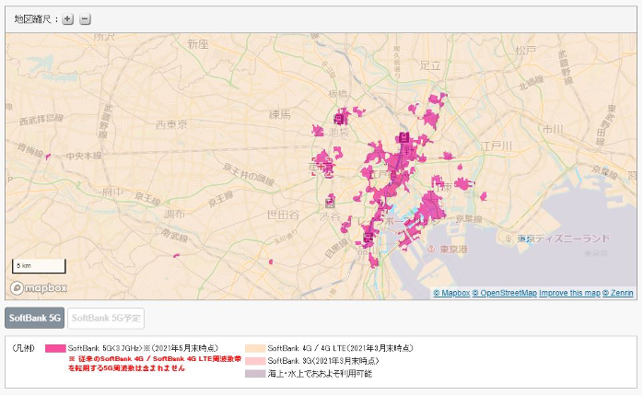Screen dimensions: 643x396
Task: Click the 西東京 label on the map
Action: click(171, 125)
